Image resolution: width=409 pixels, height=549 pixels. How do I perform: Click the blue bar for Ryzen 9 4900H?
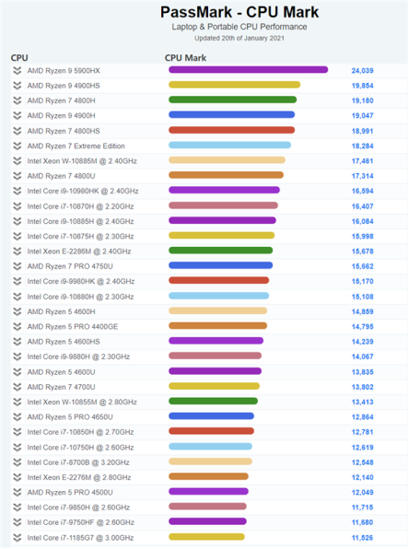(x=232, y=115)
